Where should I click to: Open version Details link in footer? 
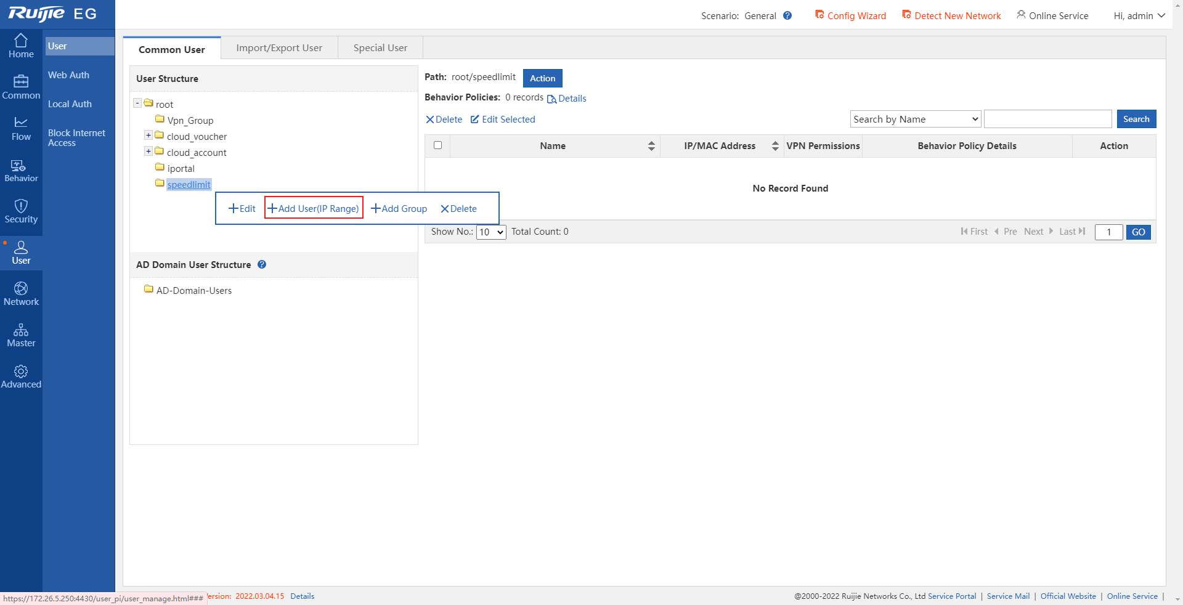coord(303,596)
